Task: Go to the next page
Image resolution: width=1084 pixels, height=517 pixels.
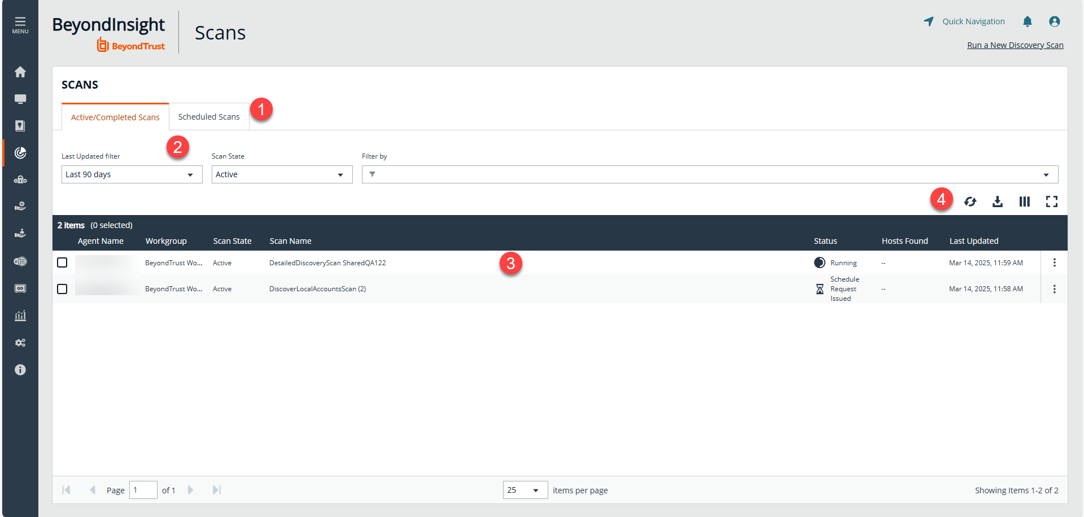Action: tap(190, 490)
